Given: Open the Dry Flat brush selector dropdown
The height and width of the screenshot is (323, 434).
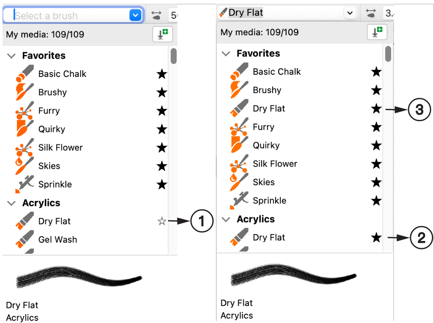Looking at the screenshot, I should click(350, 13).
